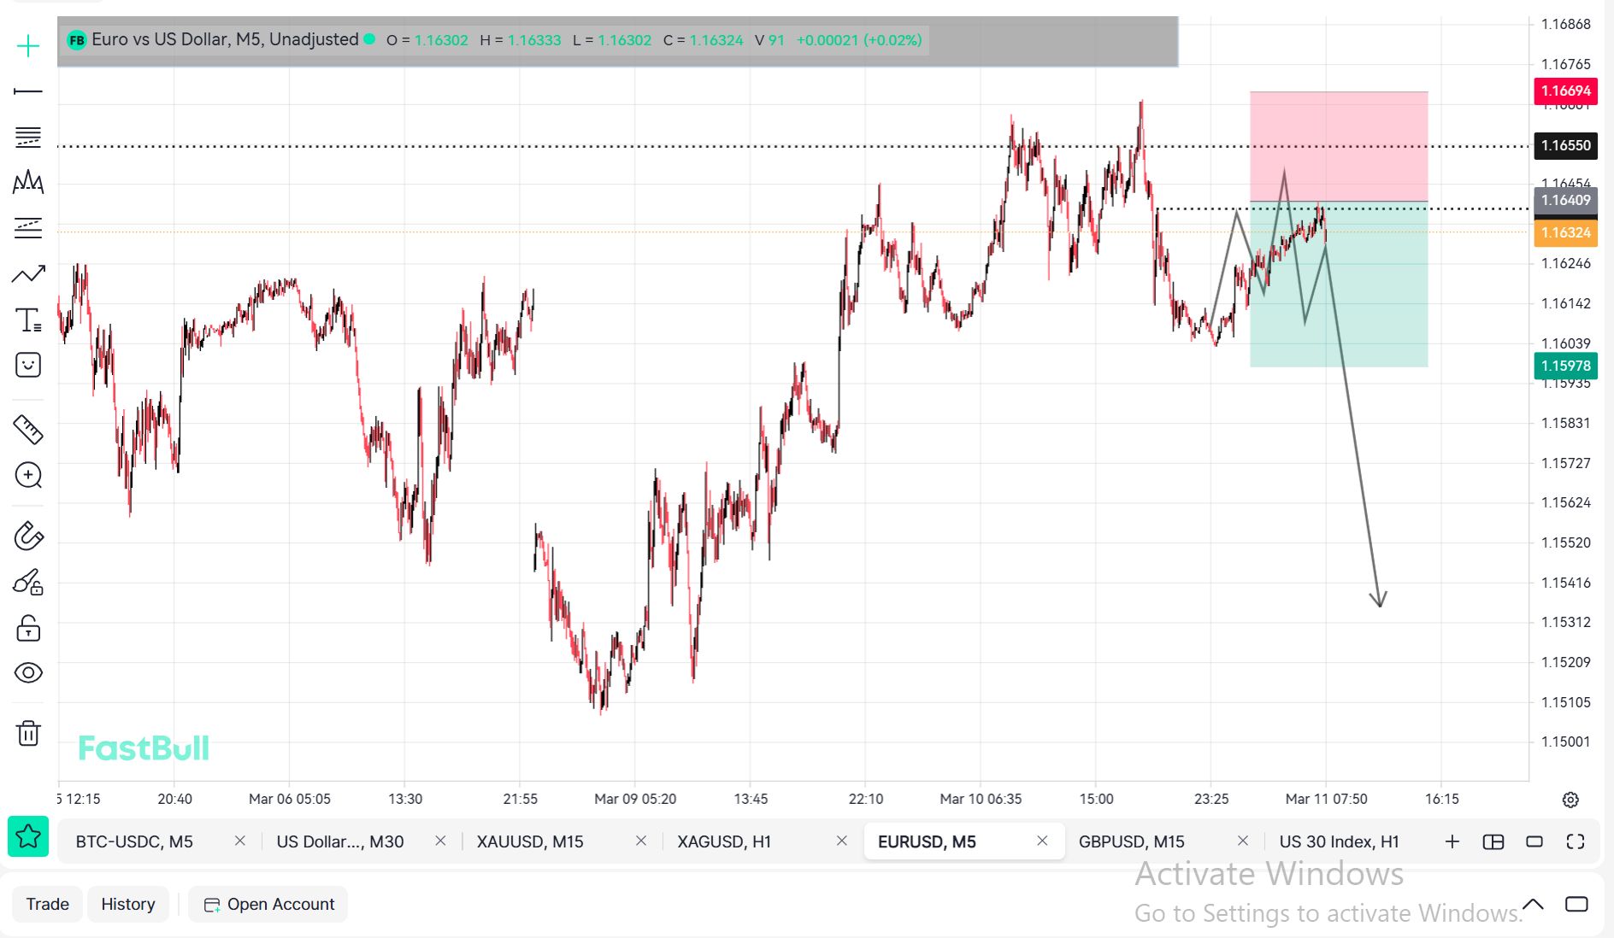Pick the ruler measure tool
Screen dimensions: 1614x938
28,430
